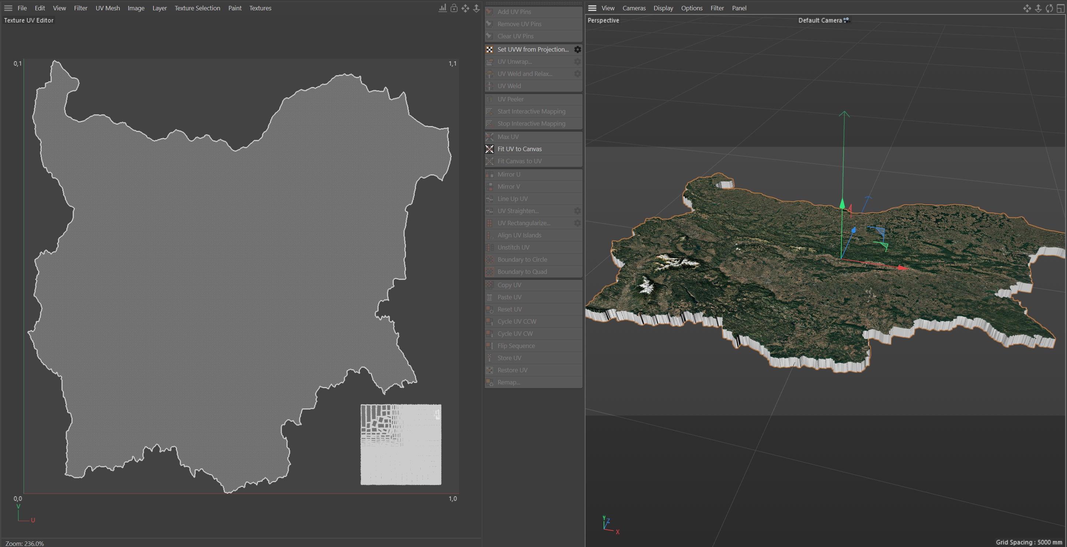Click the viewport pan camera icon
Viewport: 1067px width, 547px height.
point(1027,8)
